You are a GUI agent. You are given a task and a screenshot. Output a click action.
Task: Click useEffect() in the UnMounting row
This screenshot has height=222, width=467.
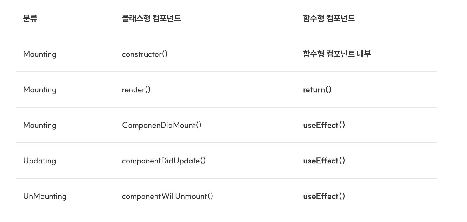[324, 196]
